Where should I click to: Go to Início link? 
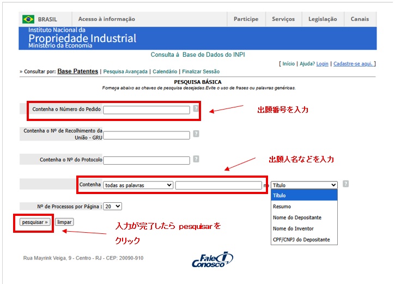pos(288,64)
